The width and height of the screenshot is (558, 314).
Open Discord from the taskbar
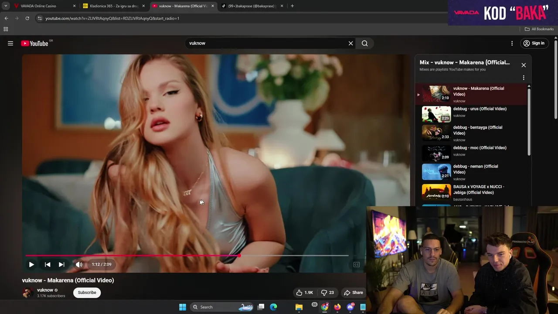click(350, 307)
